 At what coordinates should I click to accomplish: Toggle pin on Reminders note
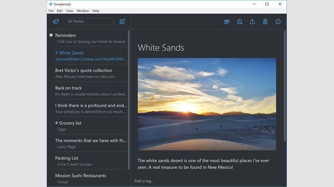tap(51, 35)
